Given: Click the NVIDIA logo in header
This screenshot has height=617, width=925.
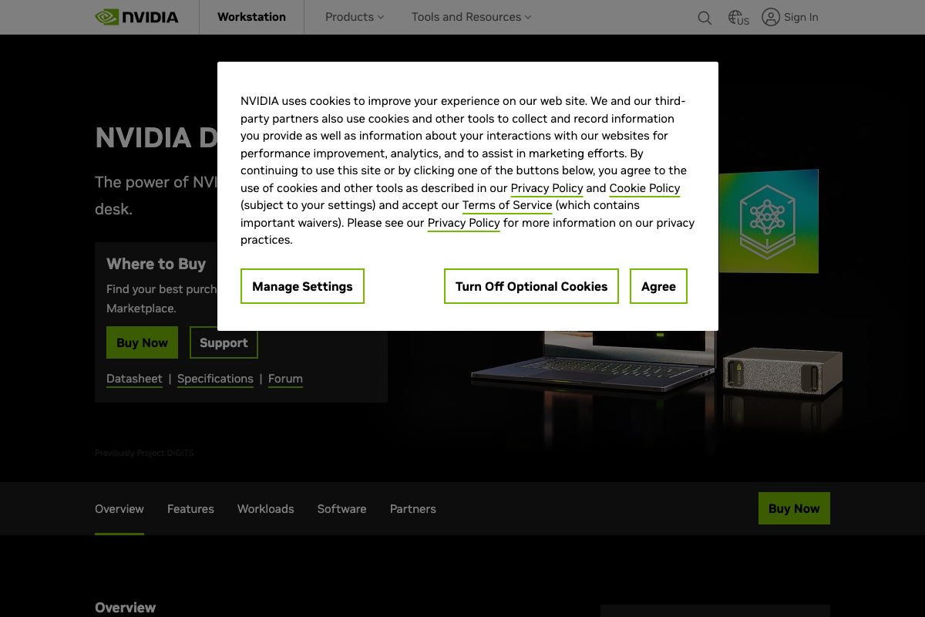Looking at the screenshot, I should click(x=136, y=17).
